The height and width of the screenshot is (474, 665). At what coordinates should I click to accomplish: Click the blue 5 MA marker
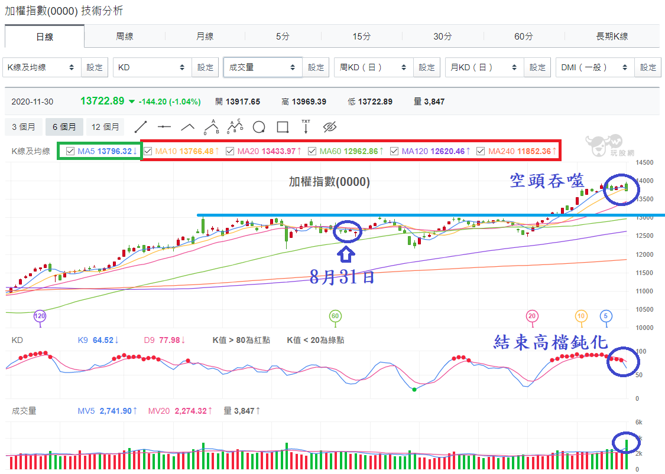pos(606,316)
